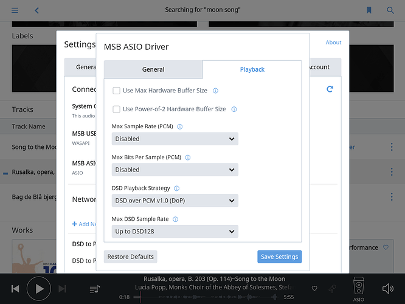
Task: Seek within the track waveform progress bar
Action: coord(206,297)
